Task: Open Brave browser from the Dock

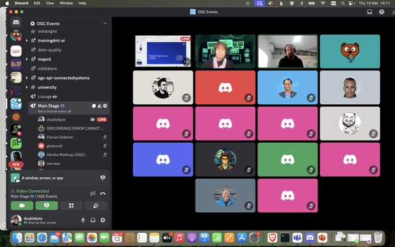Action: tap(272, 238)
